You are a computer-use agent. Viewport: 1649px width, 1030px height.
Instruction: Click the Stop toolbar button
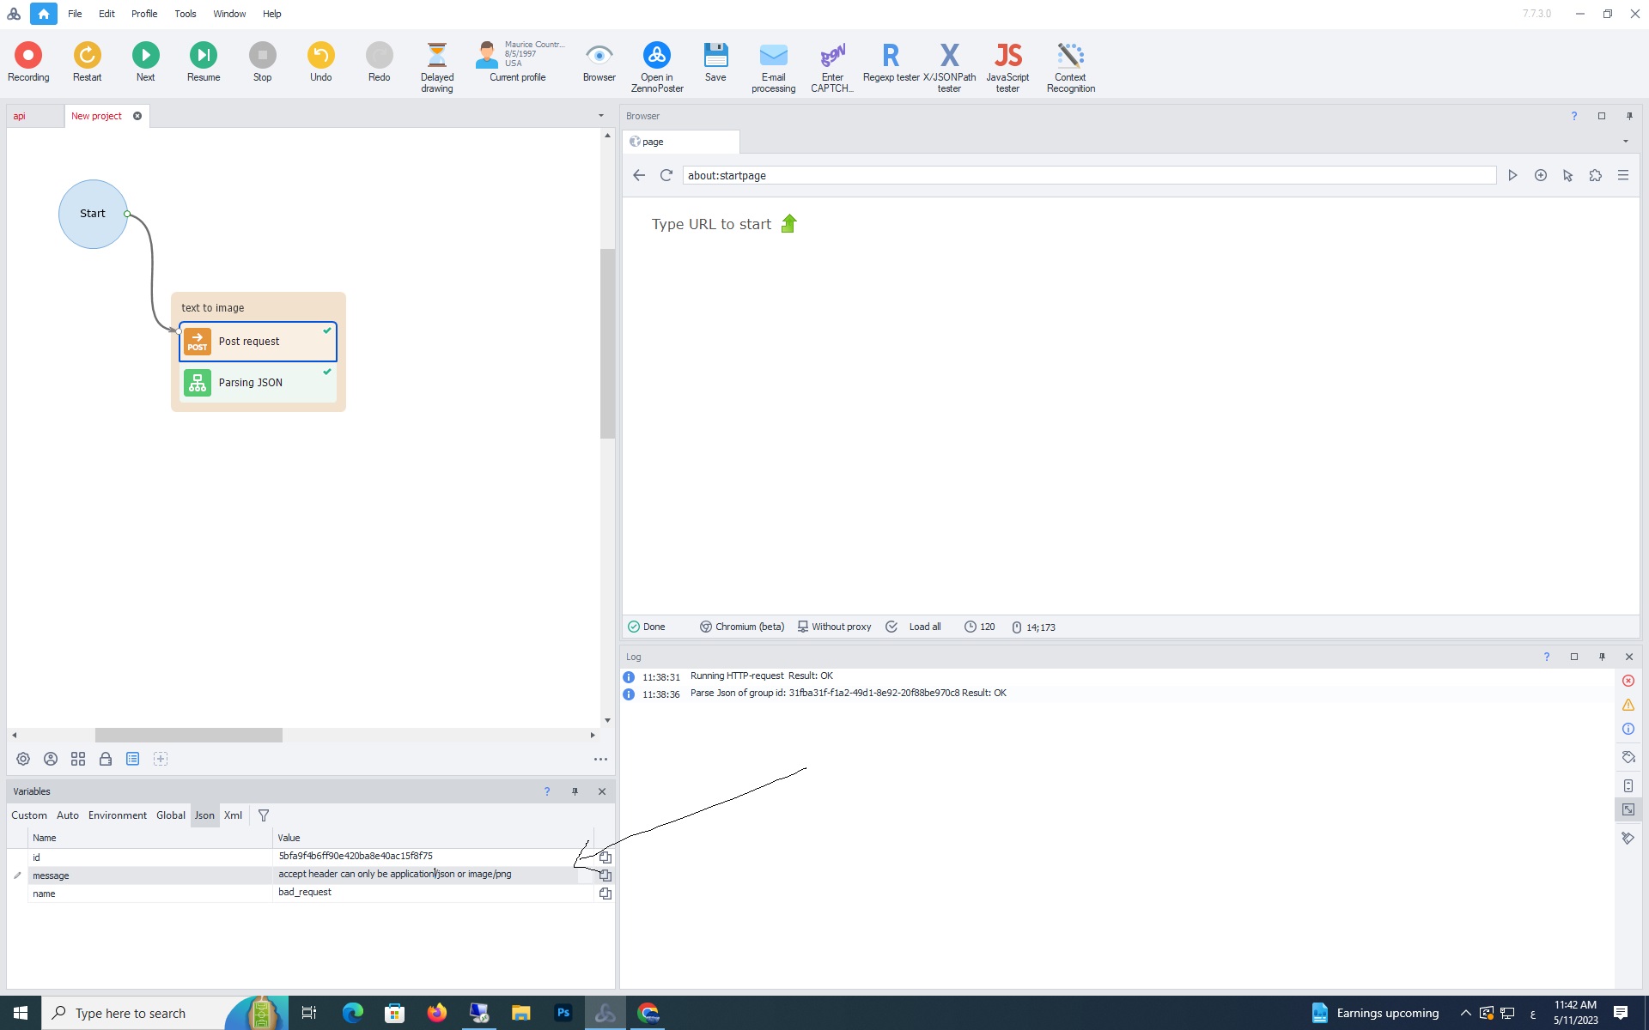tap(262, 63)
